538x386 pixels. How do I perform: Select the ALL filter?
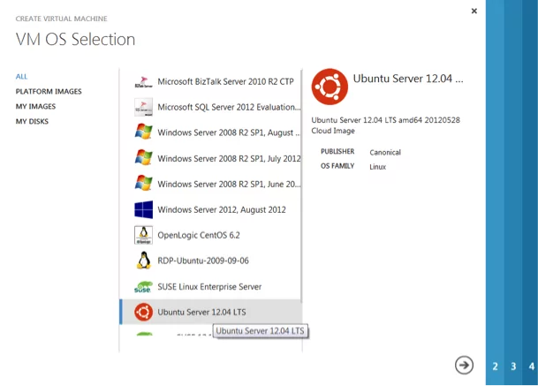21,77
